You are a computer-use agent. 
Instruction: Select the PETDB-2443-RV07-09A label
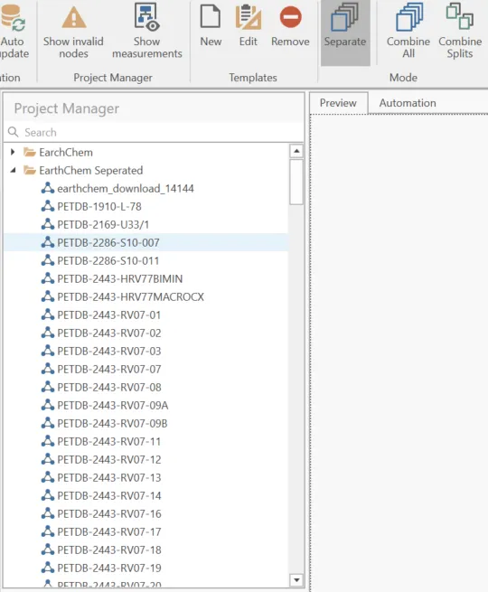click(x=112, y=406)
